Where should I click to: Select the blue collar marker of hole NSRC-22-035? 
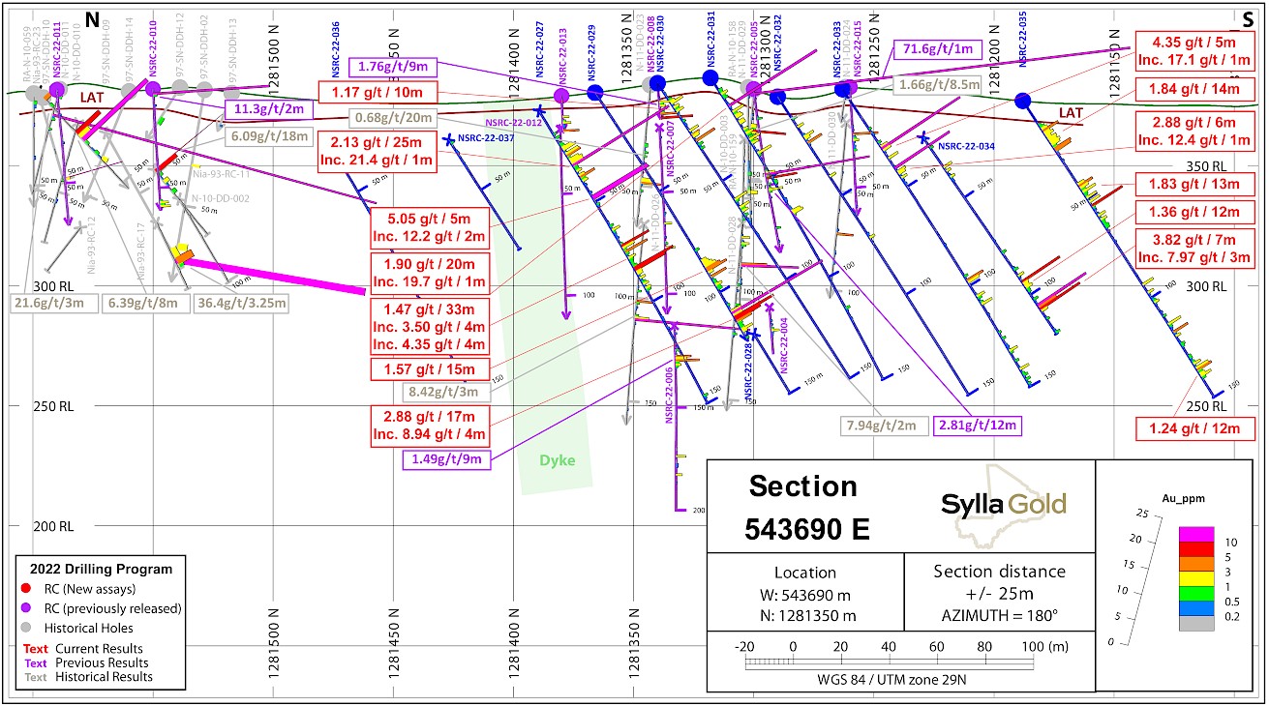click(1023, 101)
